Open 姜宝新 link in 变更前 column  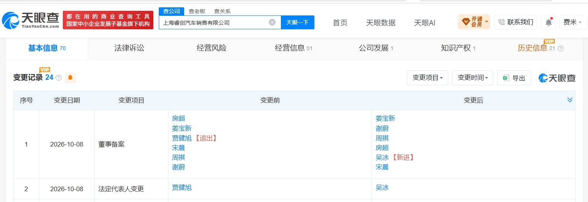pos(182,128)
